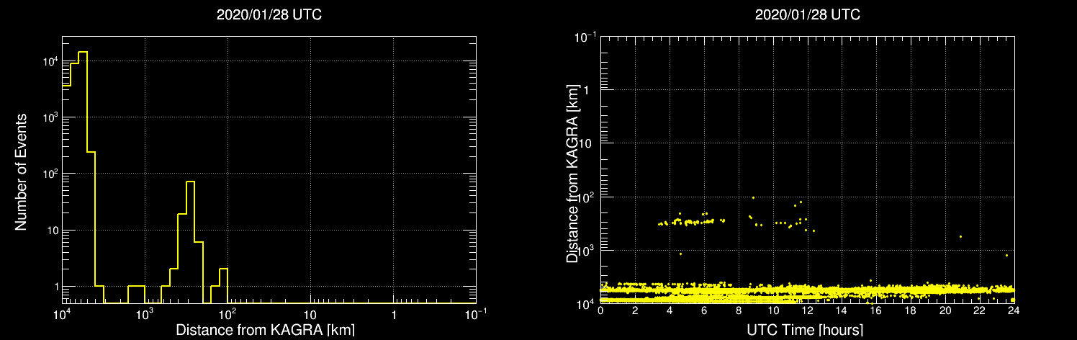The height and width of the screenshot is (340, 1077).
Task: Click the 'UTC Time [hours]' axis label
Action: (x=803, y=331)
